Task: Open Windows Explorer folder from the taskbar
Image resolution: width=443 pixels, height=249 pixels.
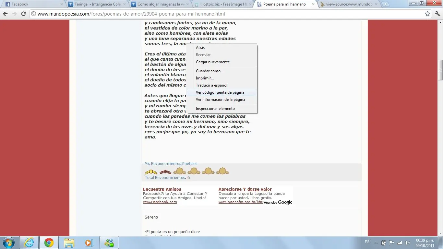Action: 69,243
